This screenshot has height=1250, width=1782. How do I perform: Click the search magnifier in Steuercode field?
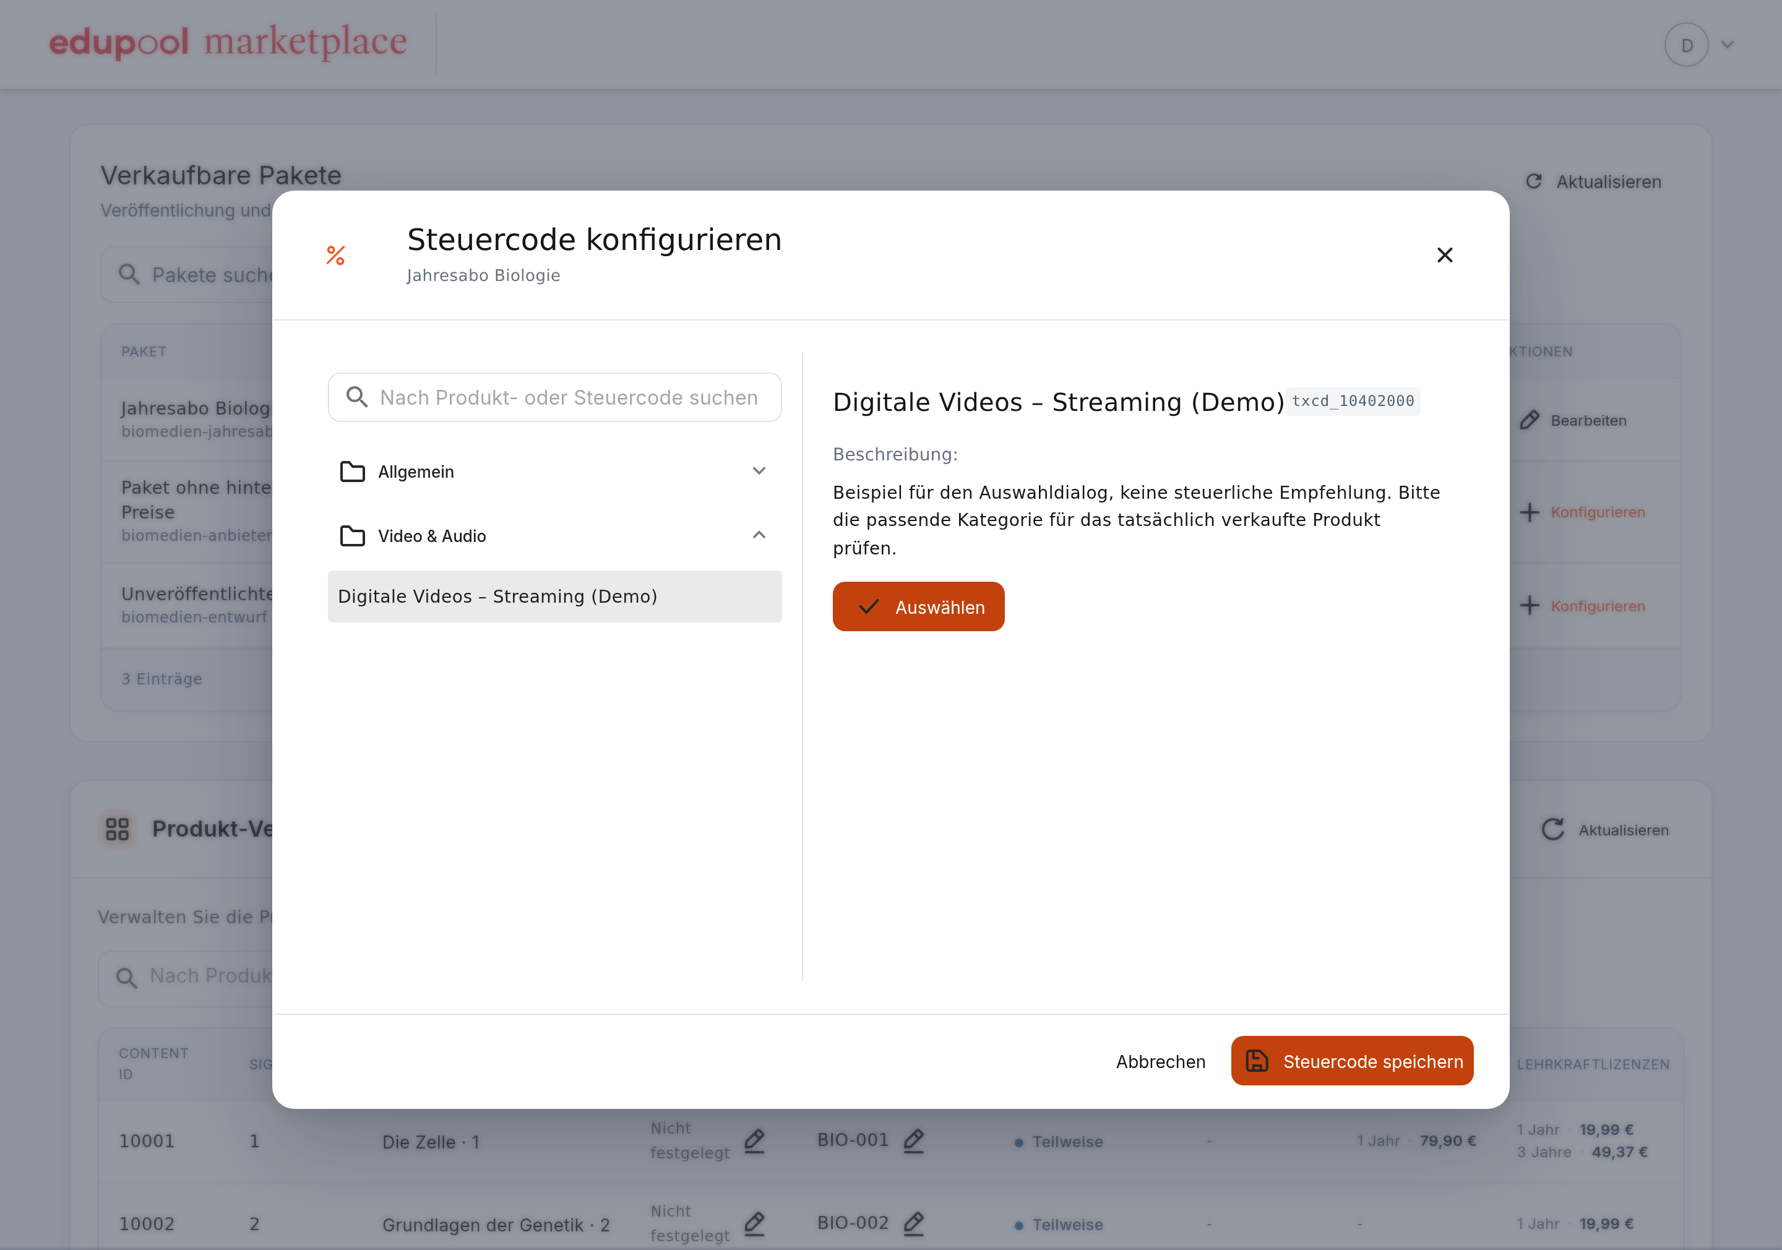coord(356,397)
